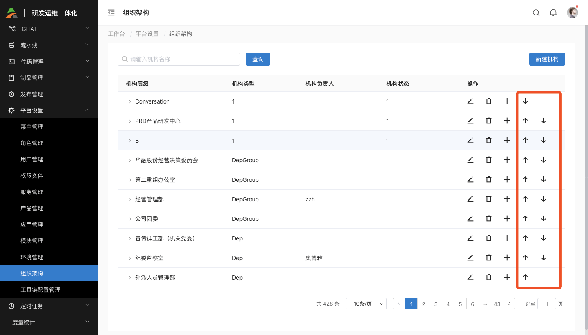The width and height of the screenshot is (588, 335).
Task: Edit 第二重组办公室 row
Action: click(470, 179)
